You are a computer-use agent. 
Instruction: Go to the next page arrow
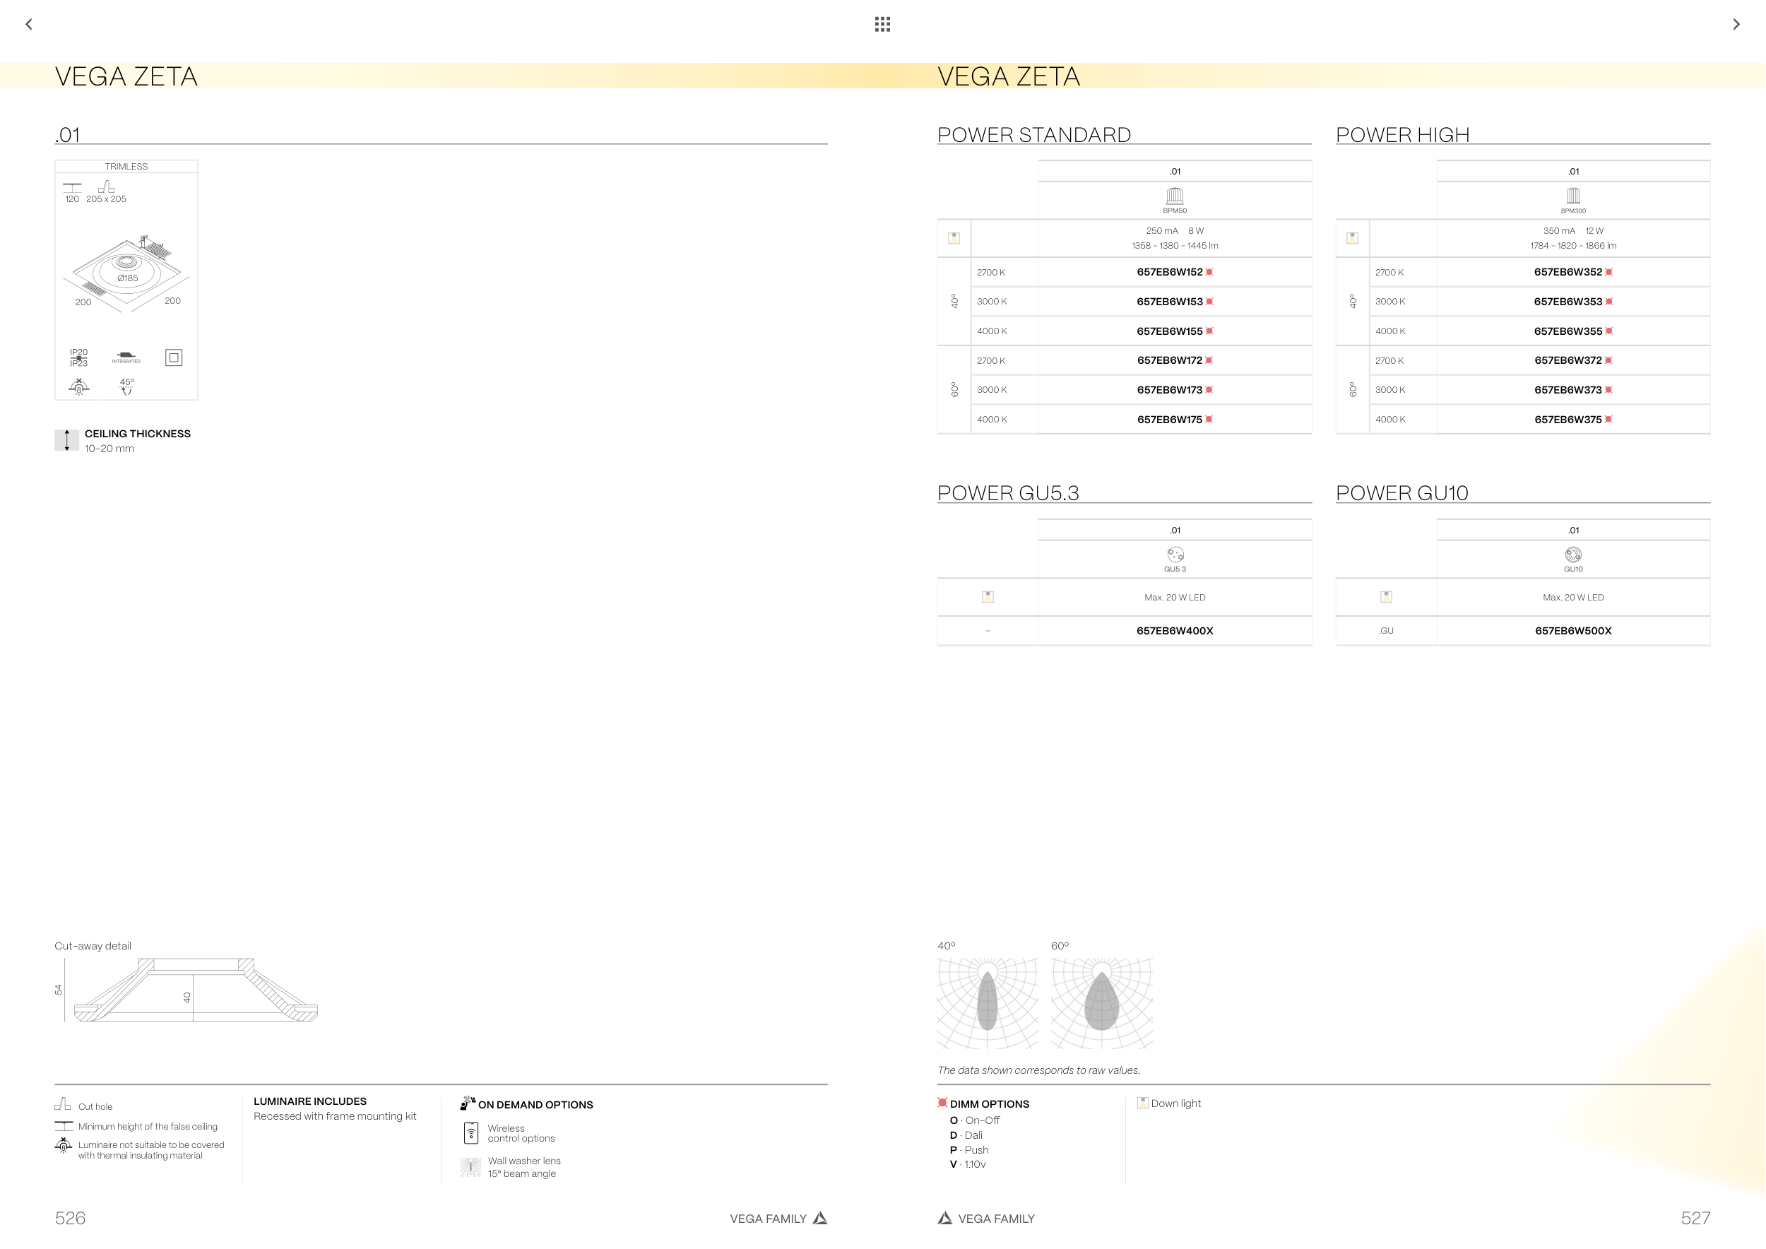pos(1736,25)
